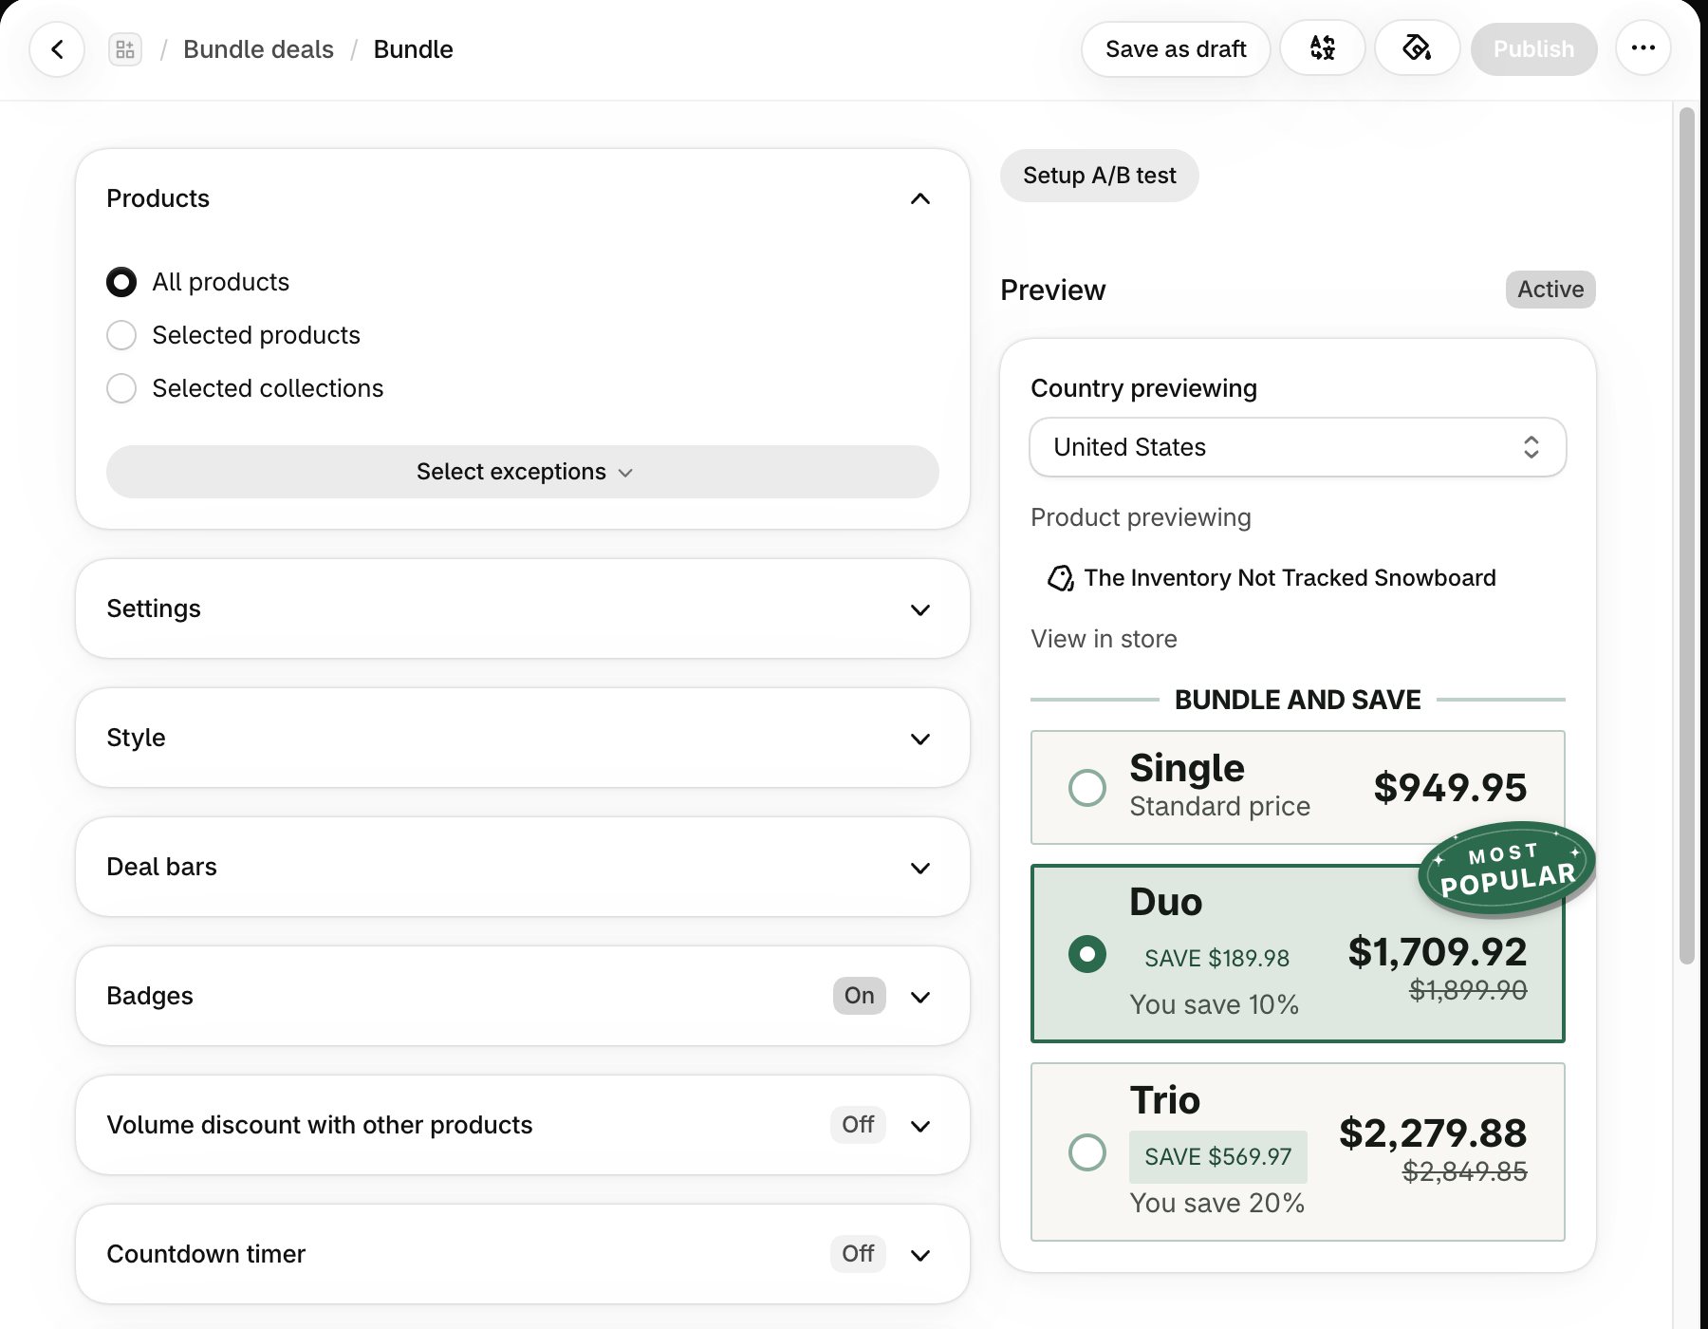
Task: Select the Duo bundle radio button
Action: pos(1087,954)
